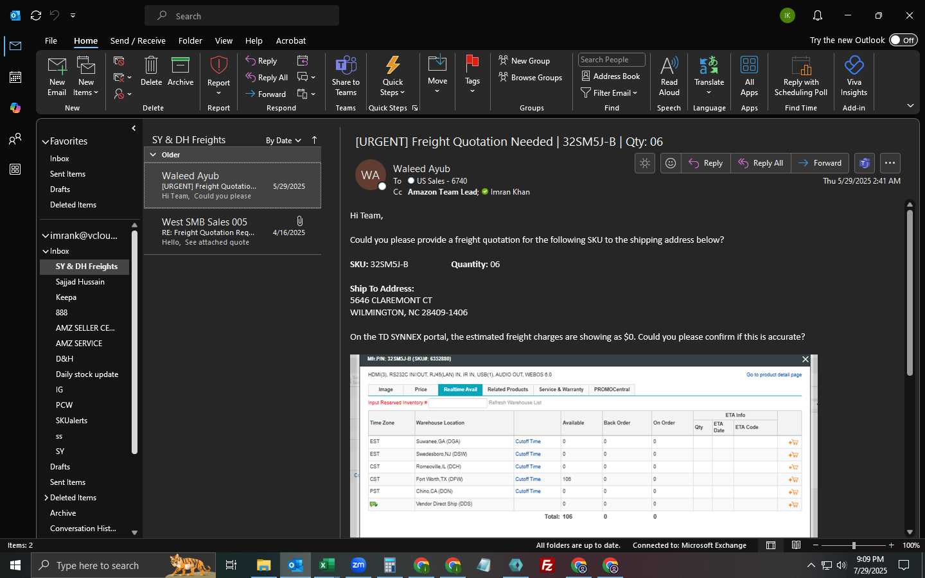
Task: Switch to the Folder tab
Action: (190, 40)
